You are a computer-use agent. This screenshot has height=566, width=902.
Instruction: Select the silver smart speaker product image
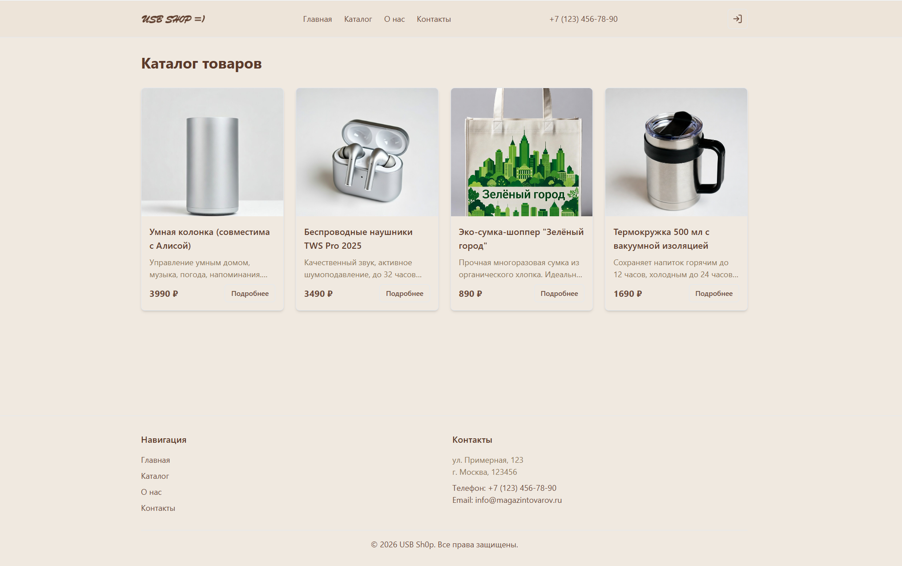pos(212,152)
